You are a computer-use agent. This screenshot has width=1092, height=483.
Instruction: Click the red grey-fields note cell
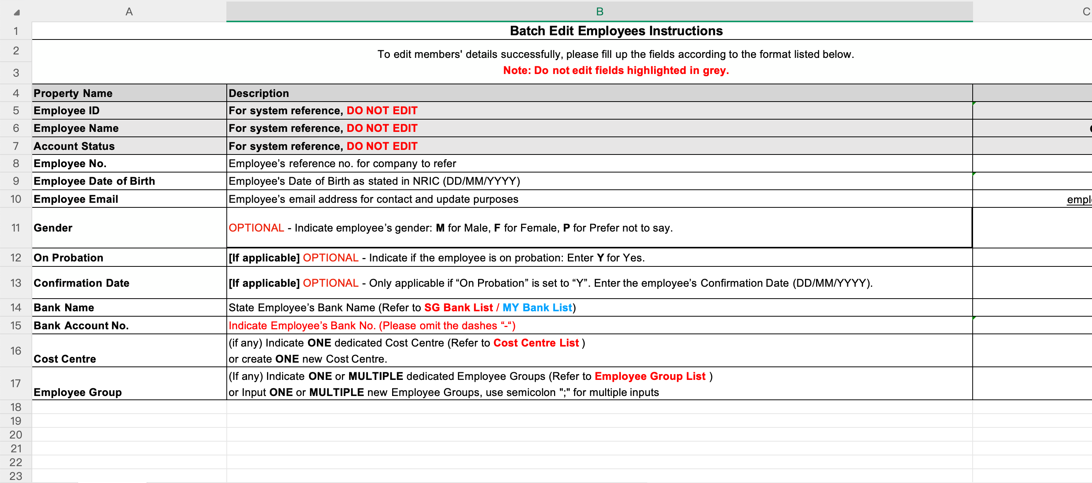pyautogui.click(x=615, y=70)
